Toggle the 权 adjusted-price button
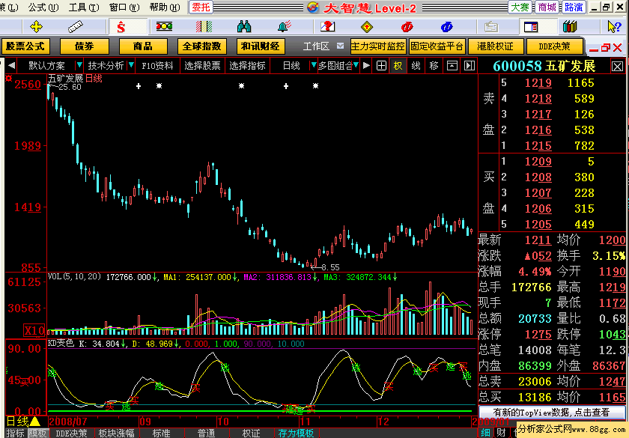Image resolution: width=629 pixels, height=438 pixels. click(398, 65)
